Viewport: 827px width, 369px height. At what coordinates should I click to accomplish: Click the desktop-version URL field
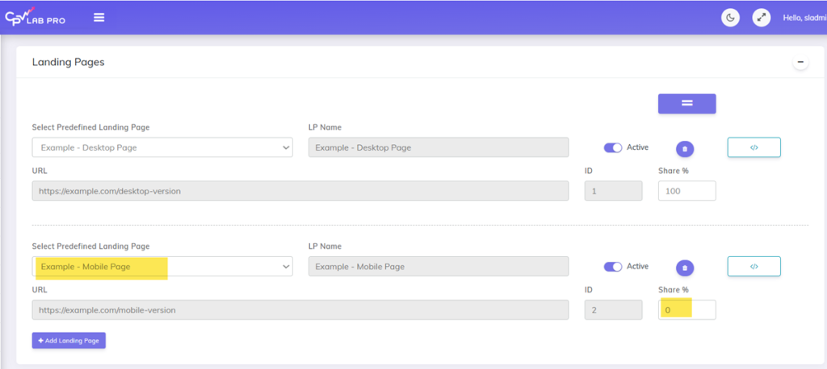300,191
